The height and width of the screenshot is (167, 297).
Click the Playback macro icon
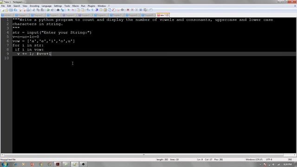[x=136, y=10]
